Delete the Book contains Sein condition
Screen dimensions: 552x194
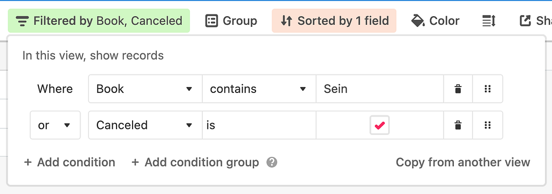click(458, 89)
